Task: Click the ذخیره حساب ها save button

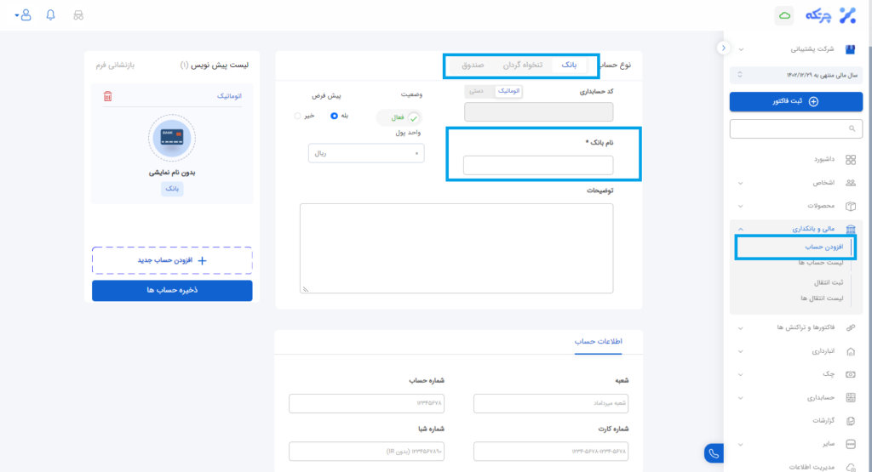Action: pyautogui.click(x=172, y=290)
